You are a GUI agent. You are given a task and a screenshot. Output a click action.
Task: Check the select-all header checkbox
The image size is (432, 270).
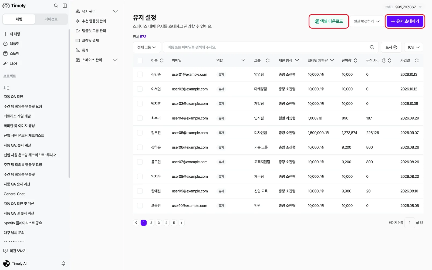pyautogui.click(x=140, y=60)
